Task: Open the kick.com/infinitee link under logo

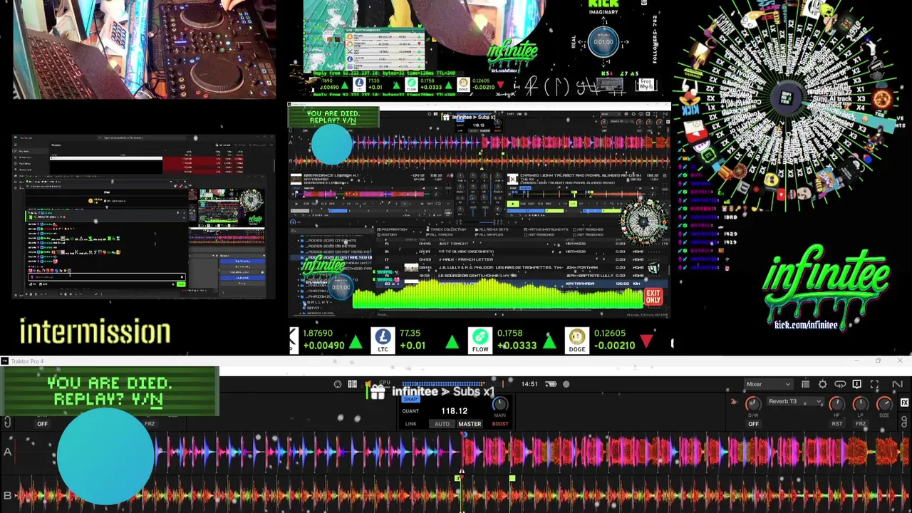Action: pos(806,325)
